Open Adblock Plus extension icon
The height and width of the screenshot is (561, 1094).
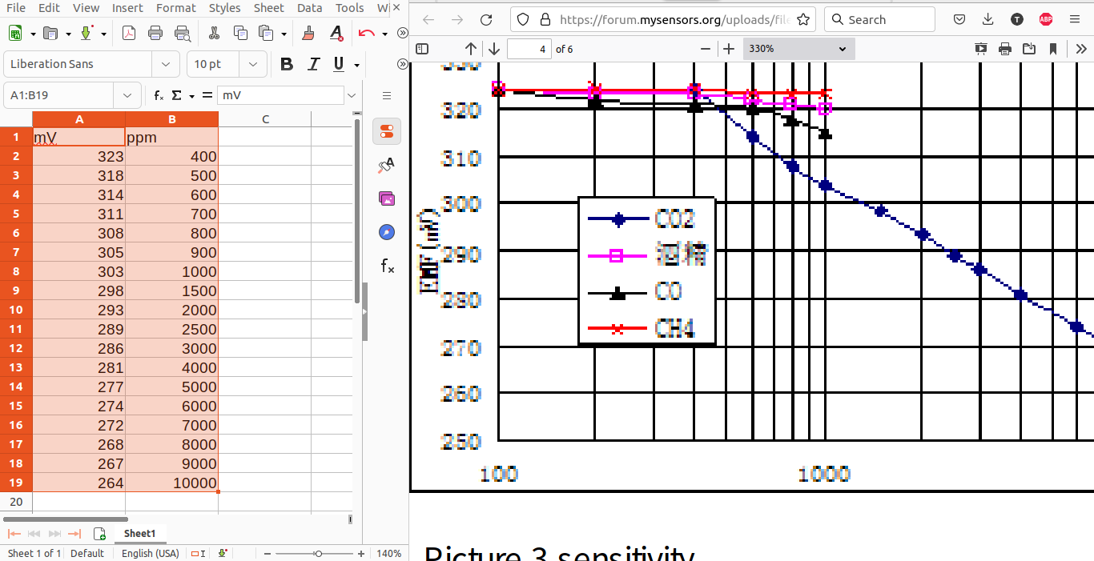click(x=1045, y=19)
